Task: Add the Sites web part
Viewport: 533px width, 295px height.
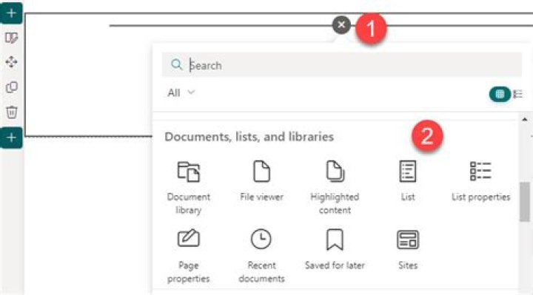Action: pos(408,249)
